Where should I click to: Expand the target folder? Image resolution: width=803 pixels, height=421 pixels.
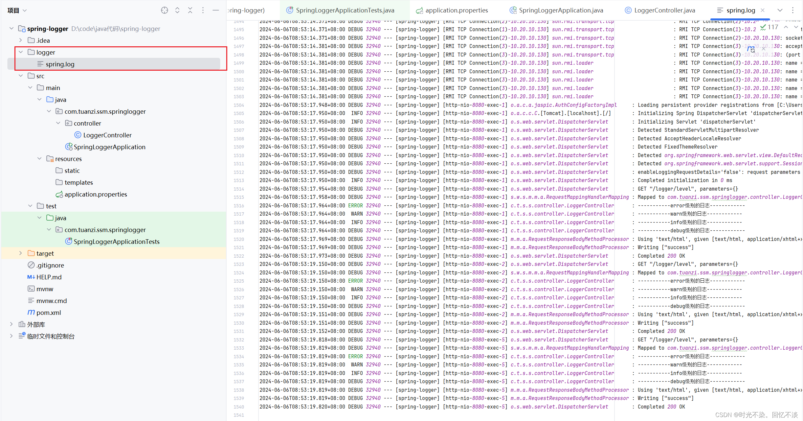[21, 253]
